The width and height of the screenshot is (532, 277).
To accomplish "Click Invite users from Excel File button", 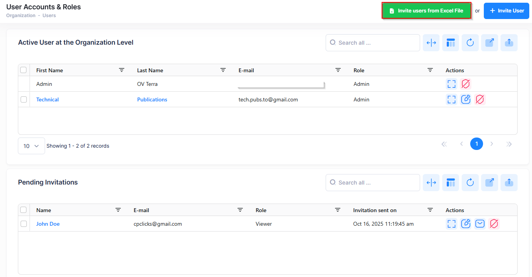I will click(426, 11).
